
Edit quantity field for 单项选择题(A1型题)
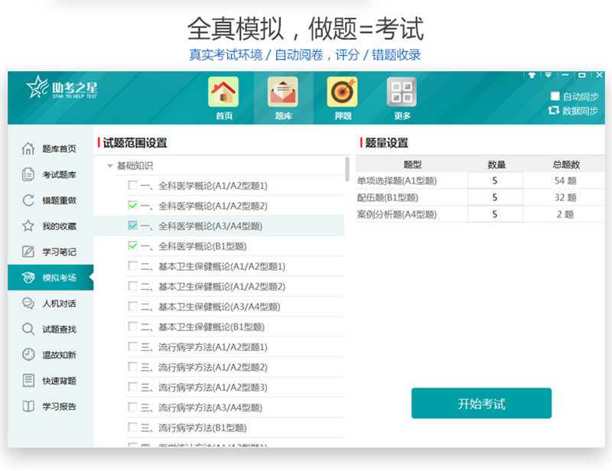495,180
